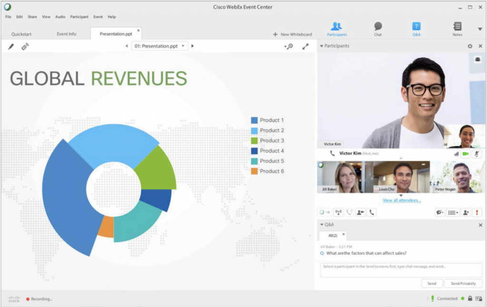Image resolution: width=487 pixels, height=307 pixels.
Task: Select the pencil annotation tool
Action: coord(11,47)
